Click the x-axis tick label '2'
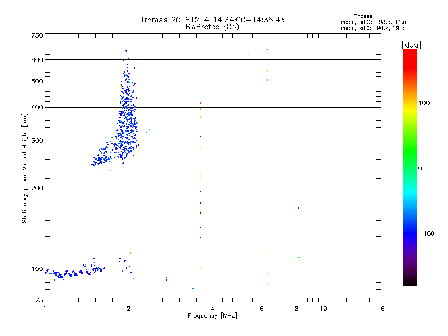 (129, 309)
